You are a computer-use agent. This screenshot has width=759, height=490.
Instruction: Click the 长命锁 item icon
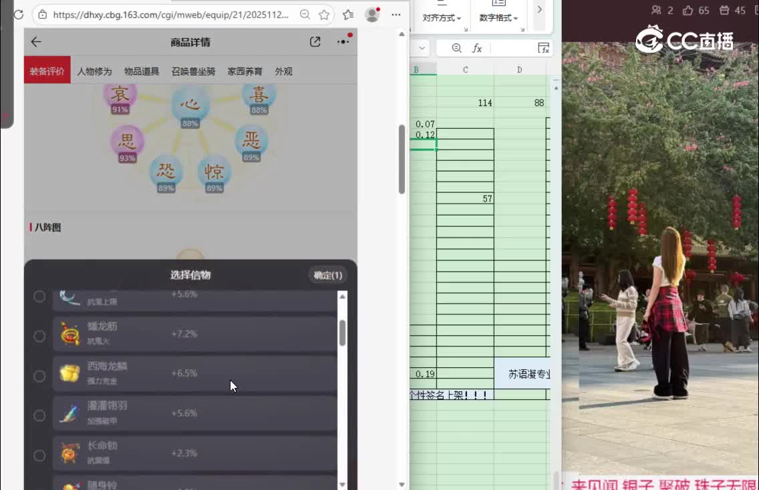click(69, 454)
